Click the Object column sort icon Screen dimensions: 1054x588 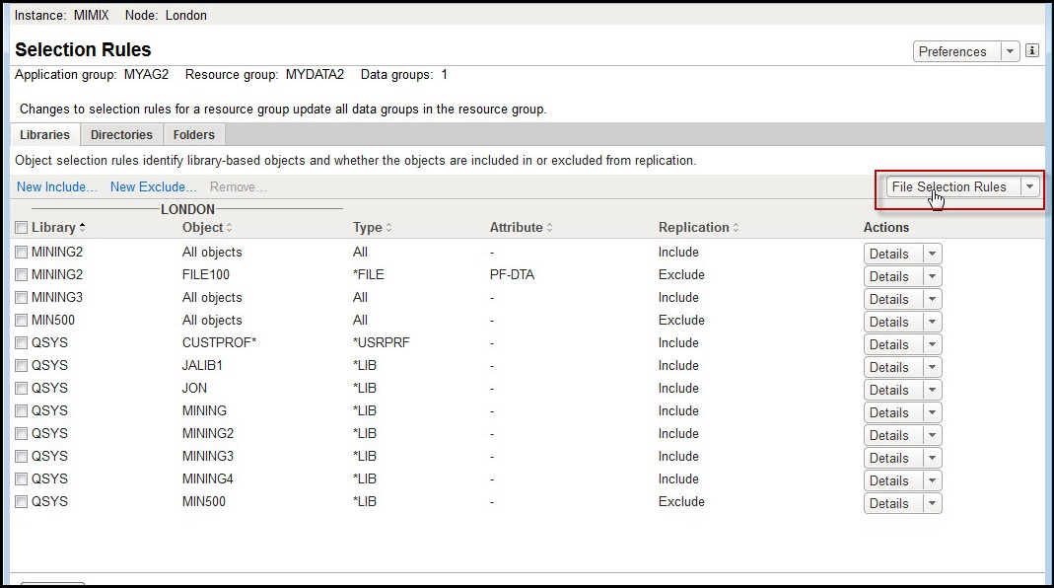[x=230, y=228]
